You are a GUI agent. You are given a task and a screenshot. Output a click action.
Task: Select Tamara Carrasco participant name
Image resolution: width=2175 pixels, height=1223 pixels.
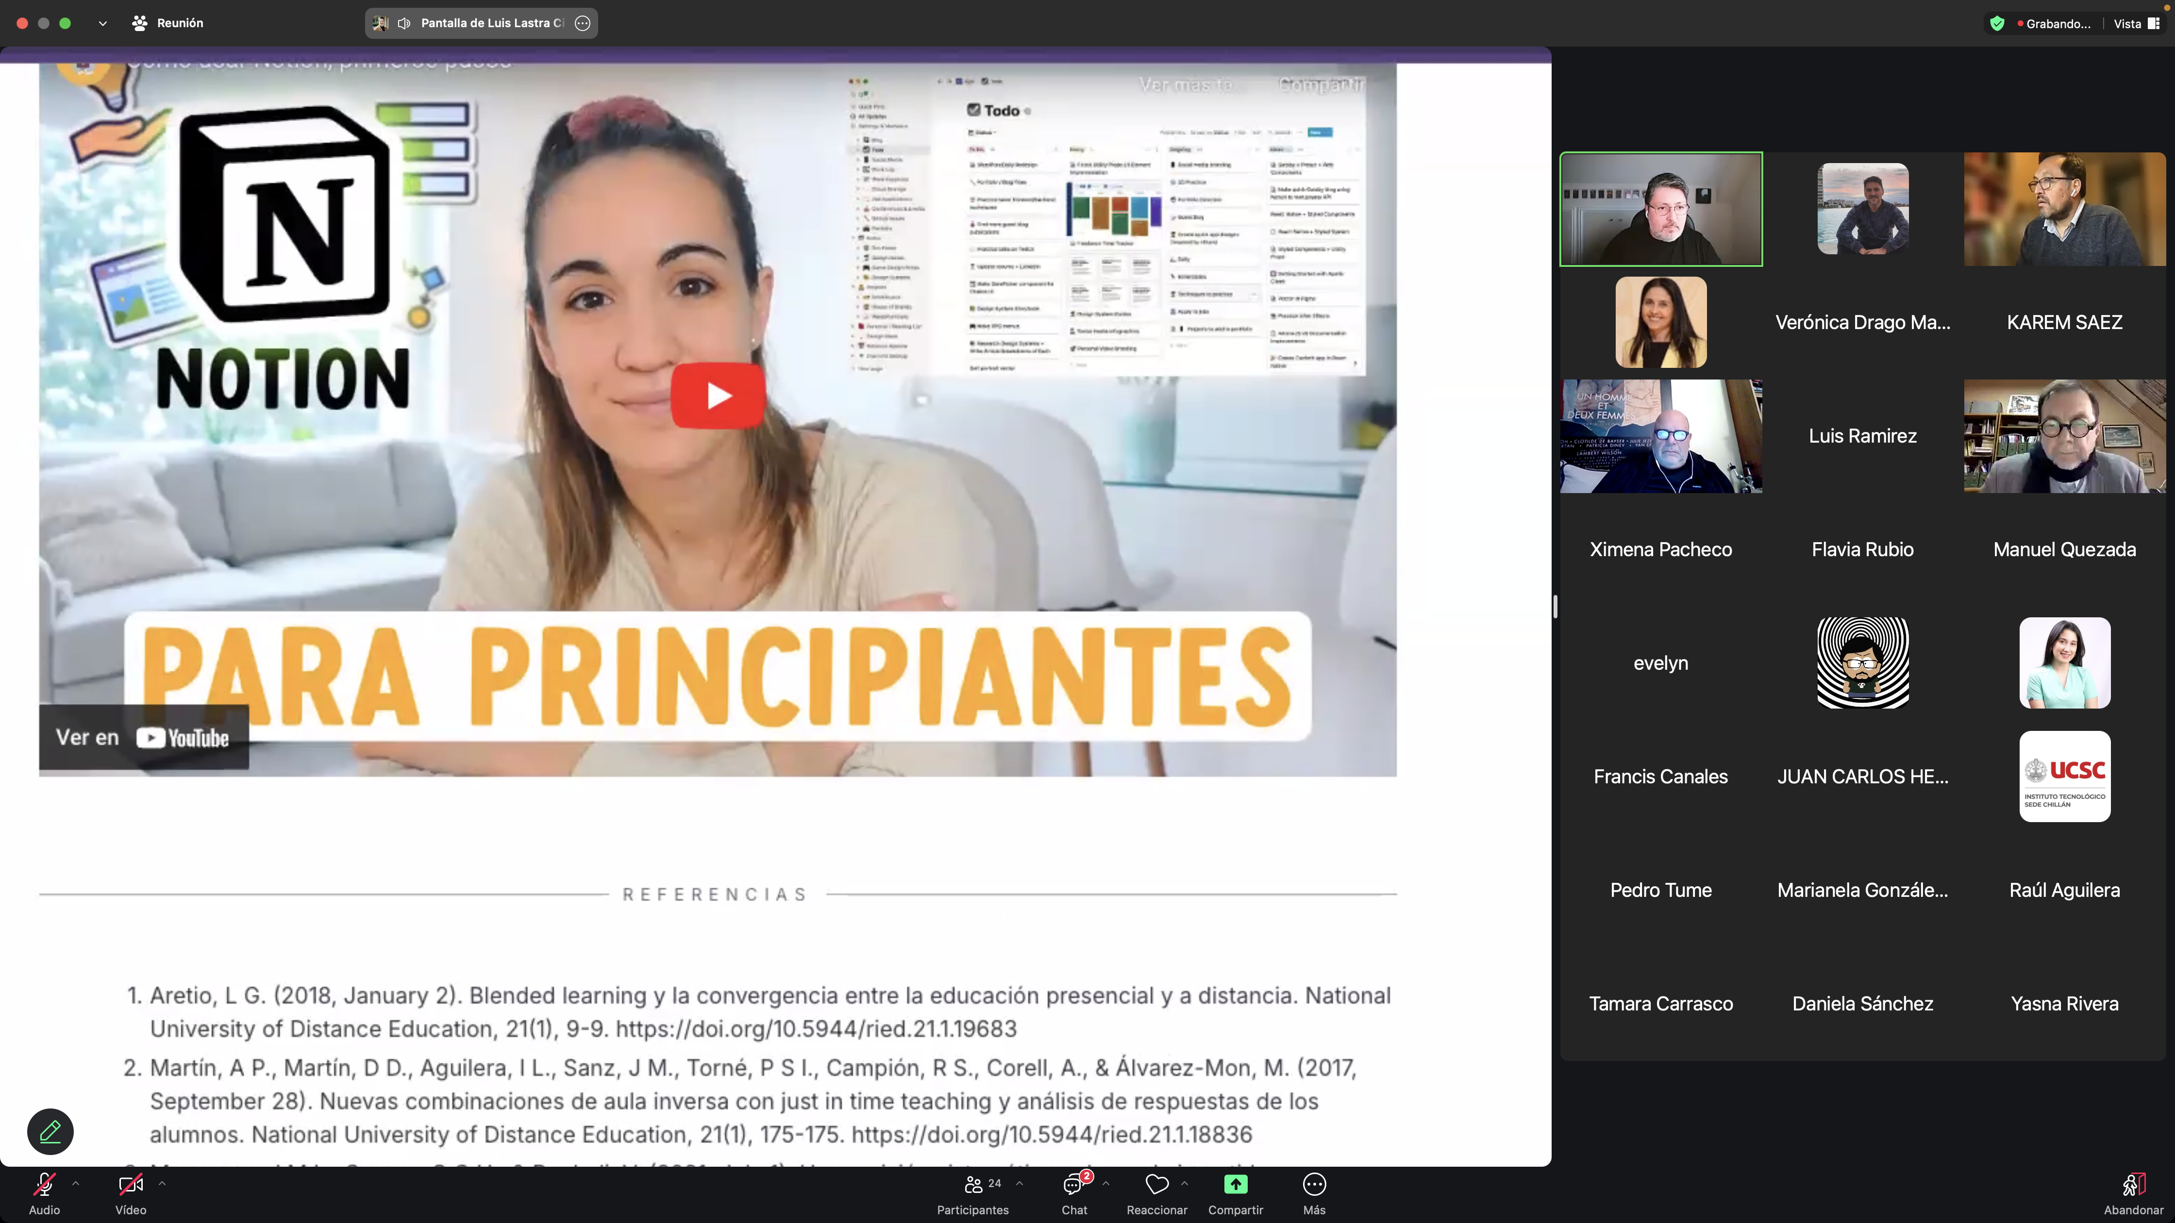tap(1661, 1004)
